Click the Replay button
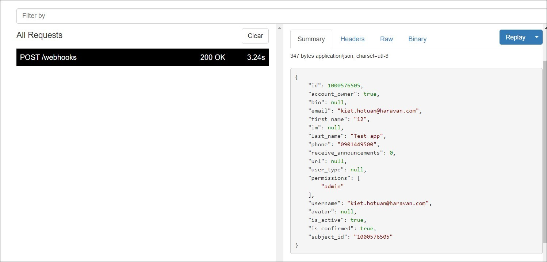Viewport: 547px width, 262px height. pyautogui.click(x=515, y=37)
